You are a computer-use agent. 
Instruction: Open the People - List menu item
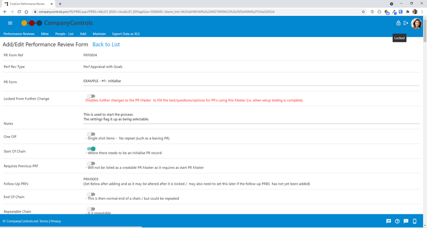click(x=64, y=34)
